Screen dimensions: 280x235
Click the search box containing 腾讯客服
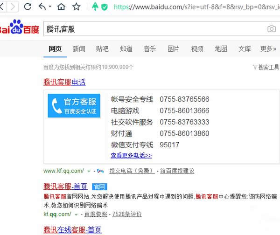[x=154, y=29]
